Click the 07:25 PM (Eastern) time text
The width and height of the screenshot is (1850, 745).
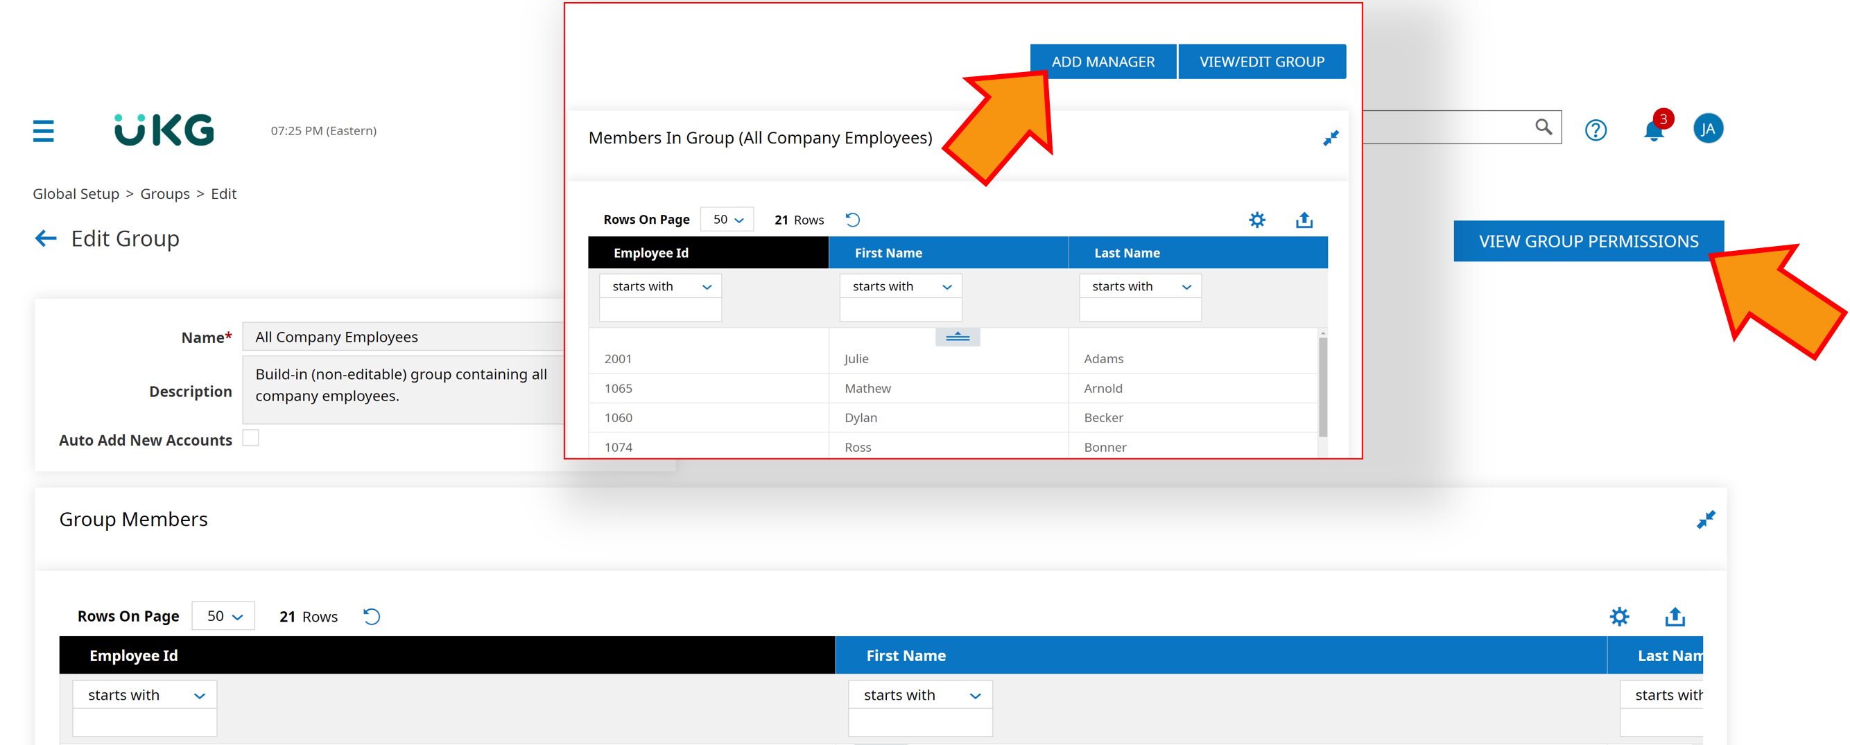323,130
